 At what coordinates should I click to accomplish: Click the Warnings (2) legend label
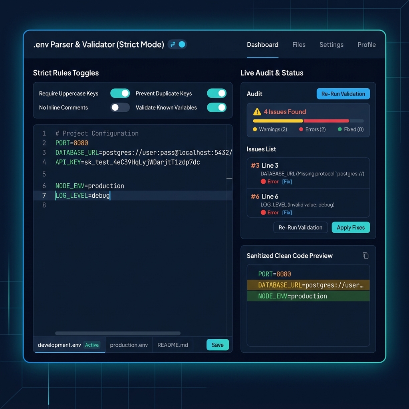click(x=273, y=129)
